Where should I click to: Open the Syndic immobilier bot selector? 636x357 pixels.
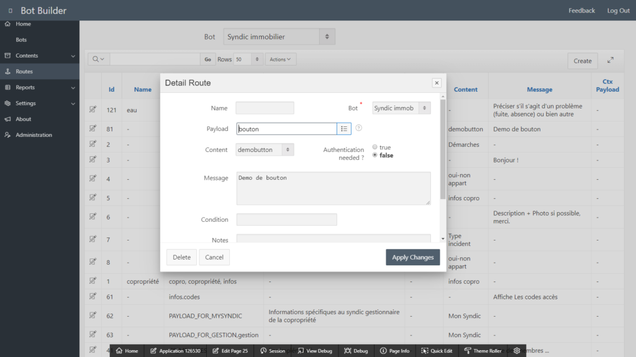pyautogui.click(x=279, y=37)
